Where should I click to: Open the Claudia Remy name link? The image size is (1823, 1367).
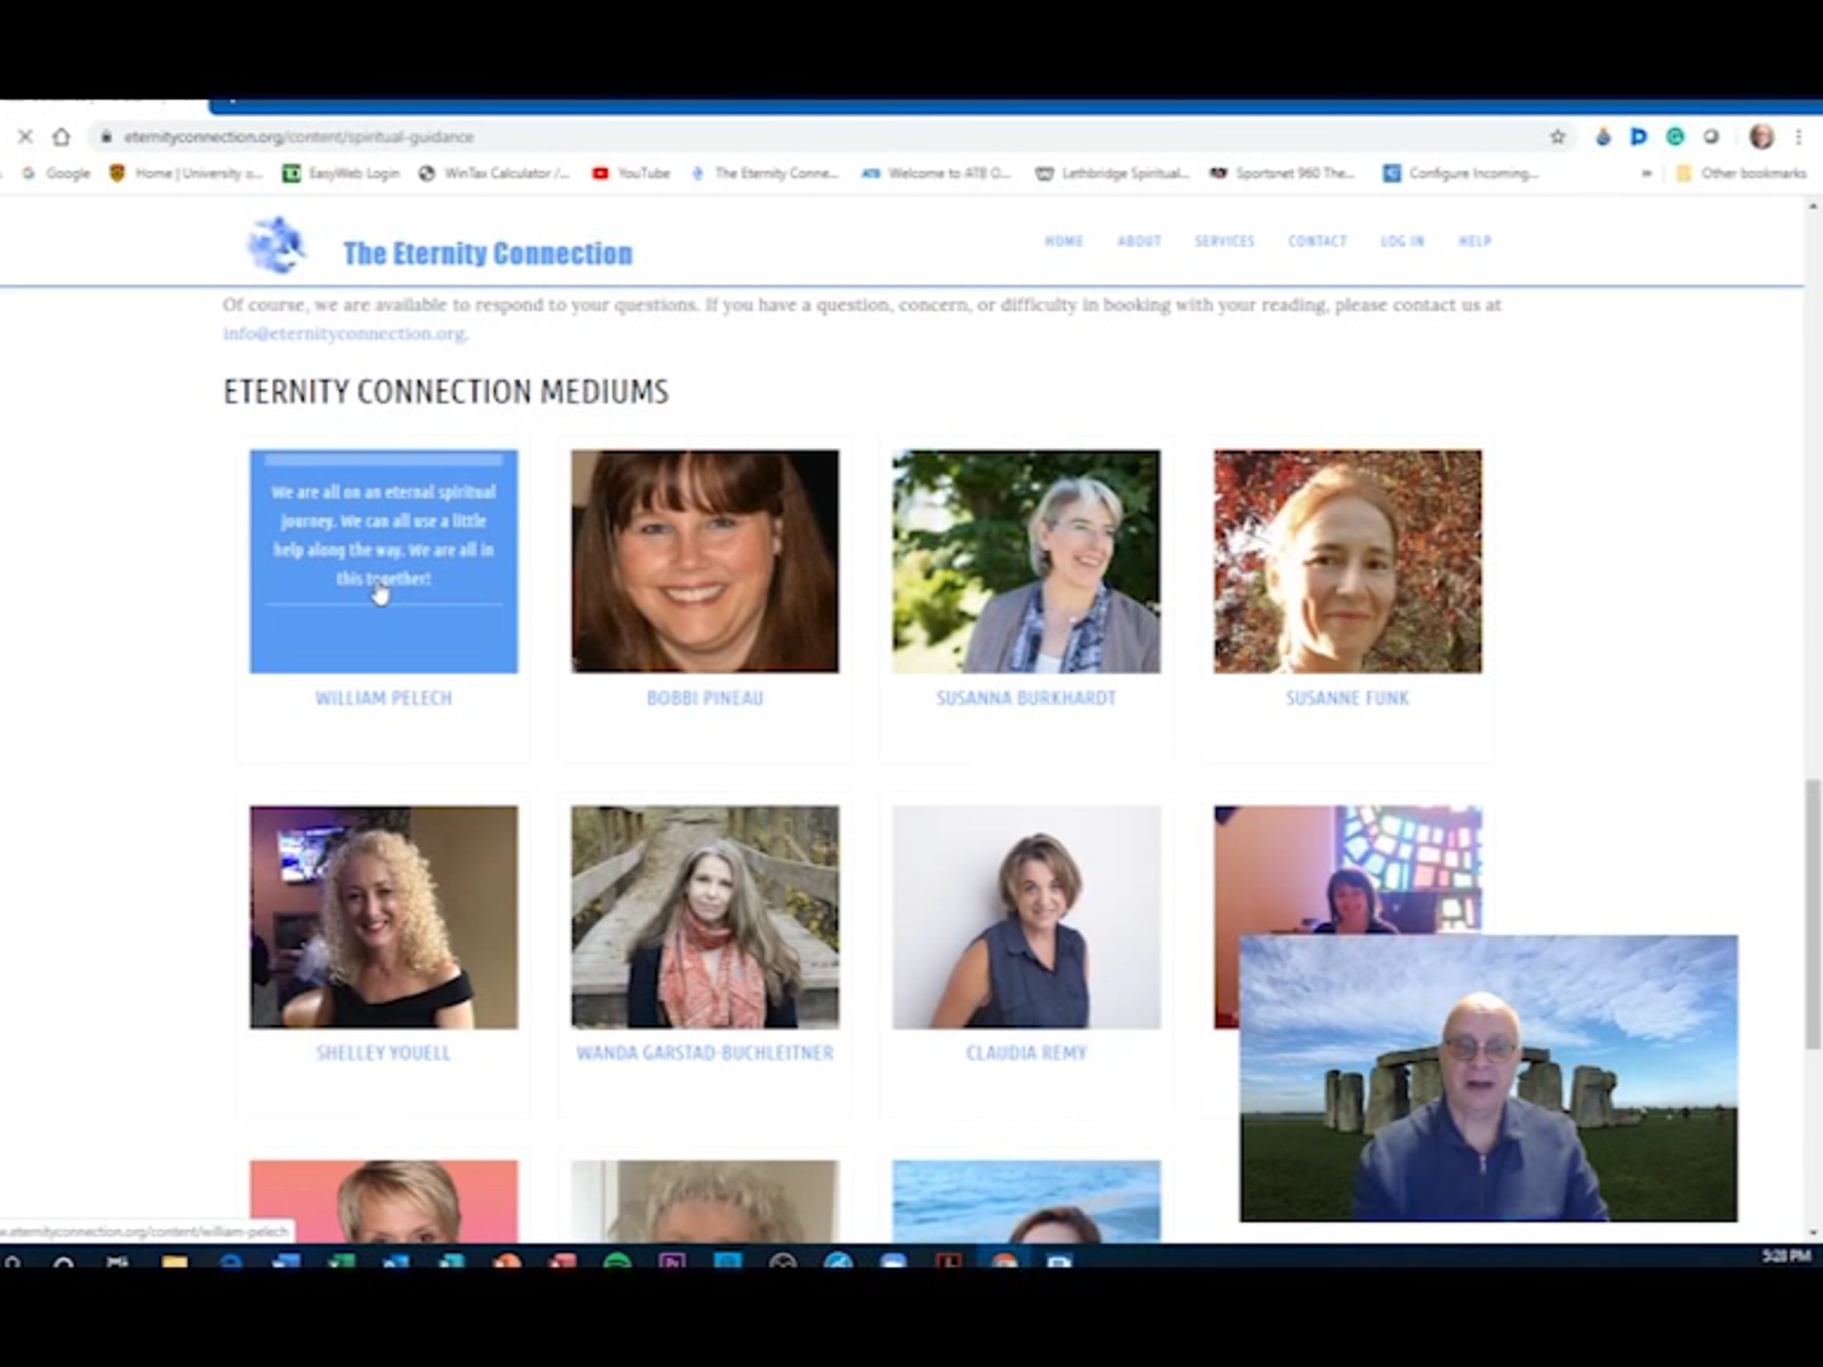[x=1026, y=1053]
